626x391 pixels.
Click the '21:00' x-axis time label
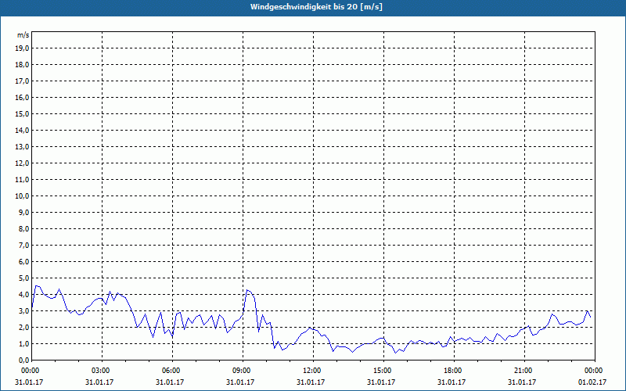point(524,371)
